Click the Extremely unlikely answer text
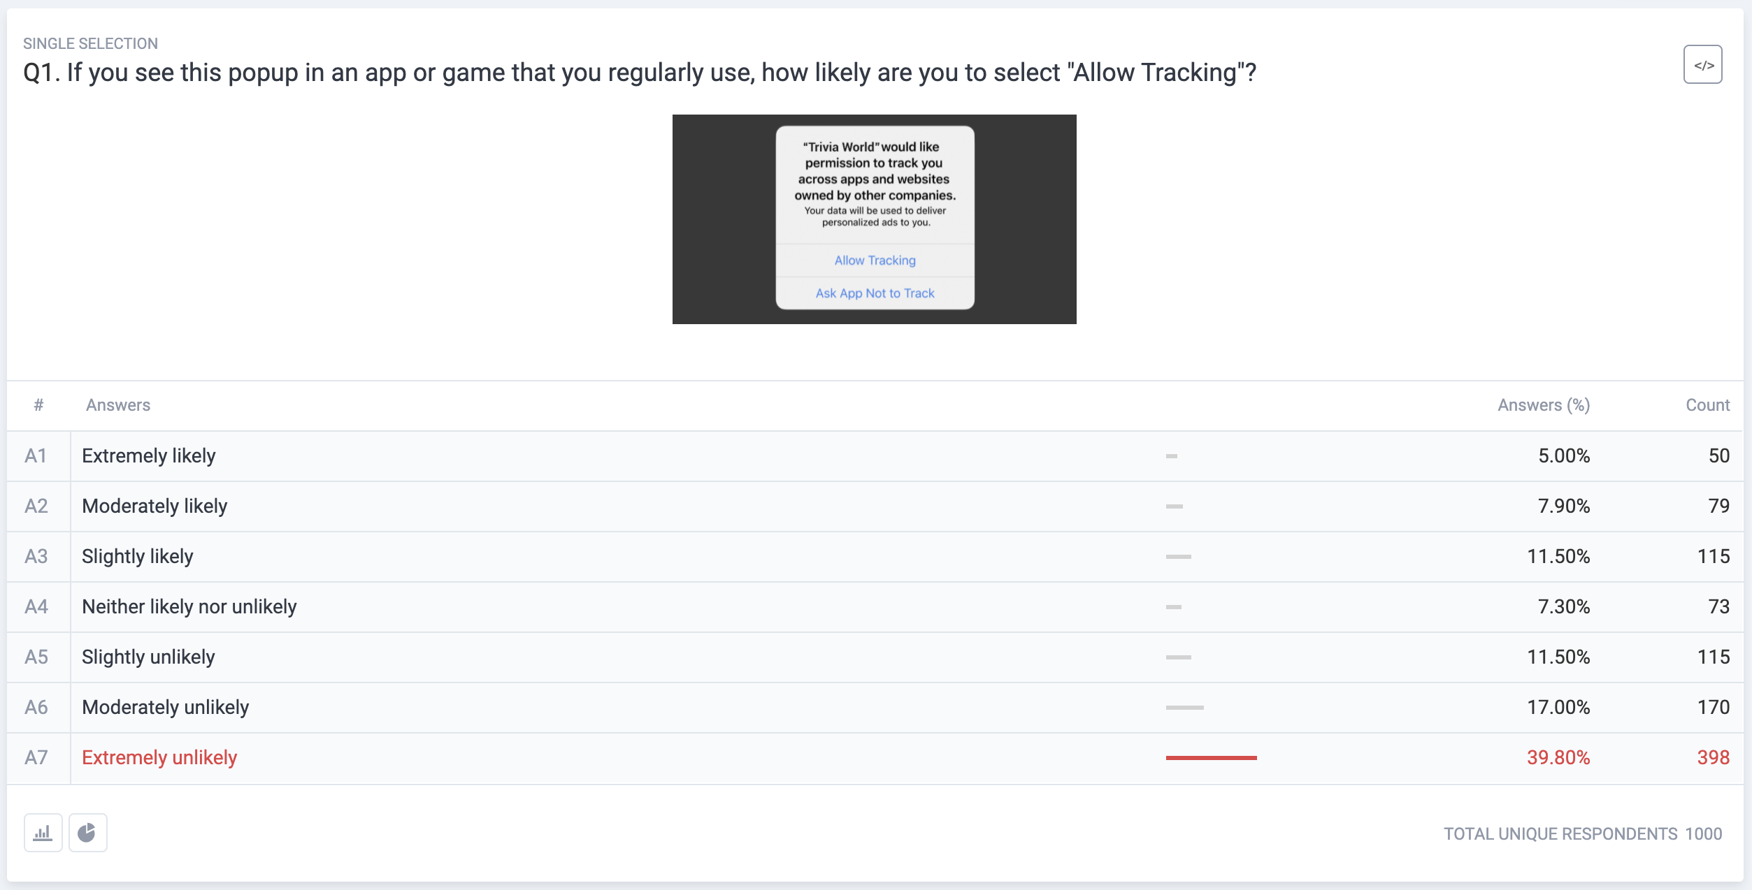 coord(159,758)
